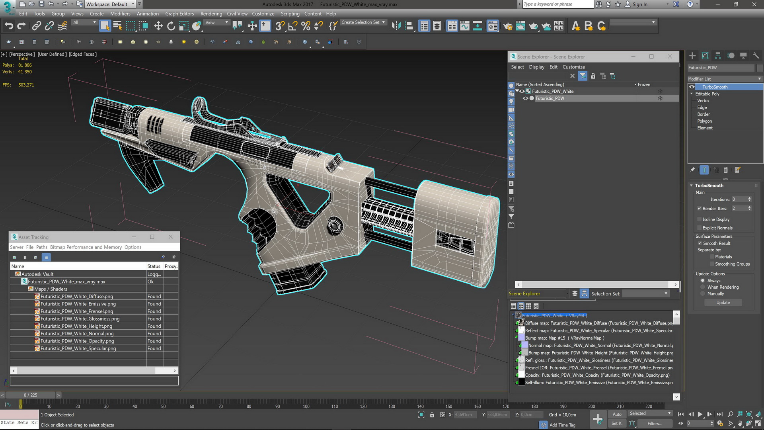Open the Create command panel tab
This screenshot has width=764, height=430.
[x=692, y=56]
